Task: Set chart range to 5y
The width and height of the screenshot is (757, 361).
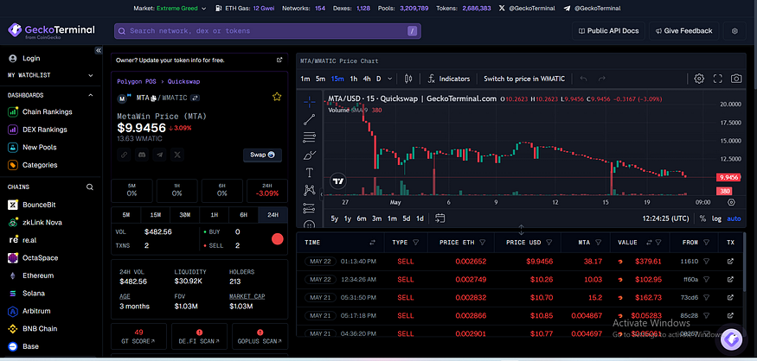Action: pyautogui.click(x=335, y=218)
